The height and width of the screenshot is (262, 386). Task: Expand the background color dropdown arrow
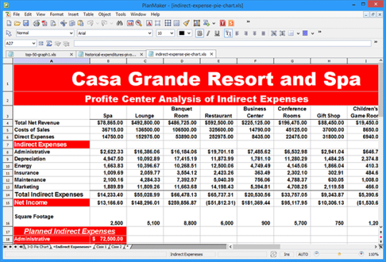312,34
